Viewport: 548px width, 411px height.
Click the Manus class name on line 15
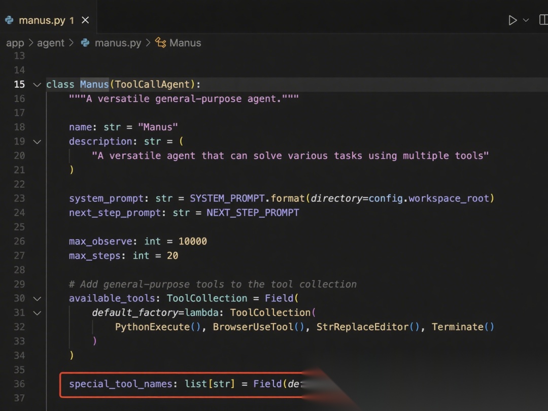[94, 85]
